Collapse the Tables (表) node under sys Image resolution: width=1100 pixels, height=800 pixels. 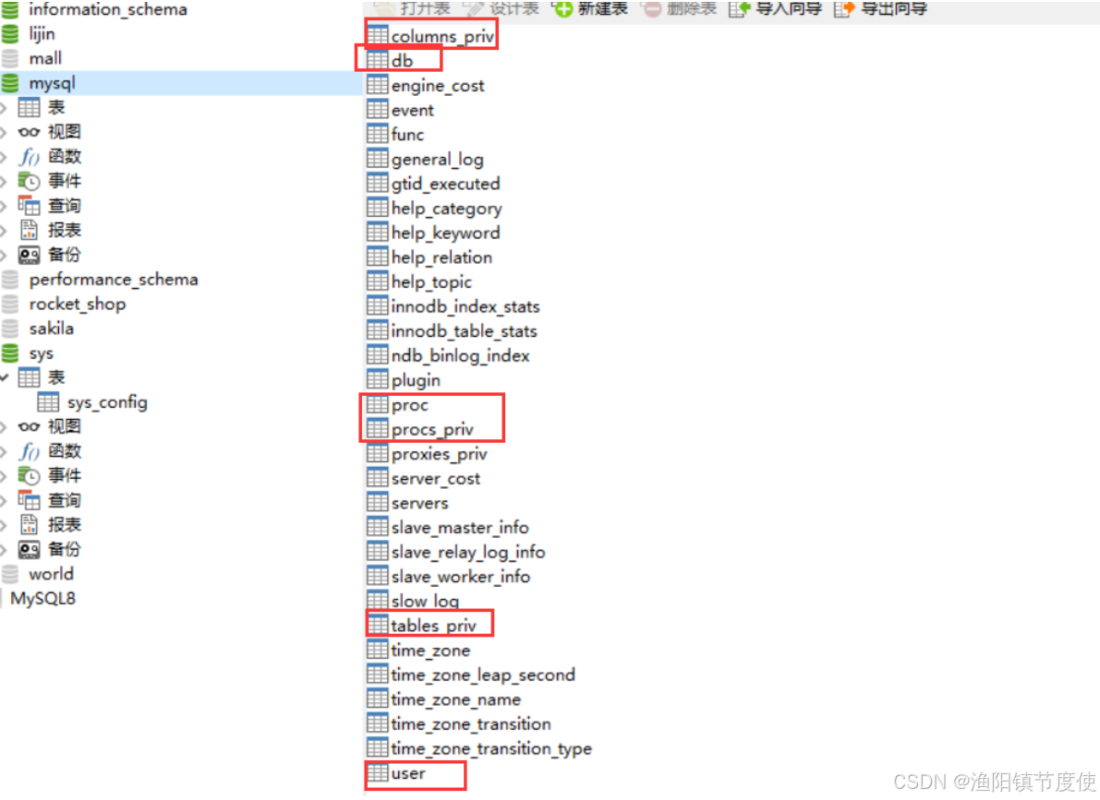coord(5,378)
